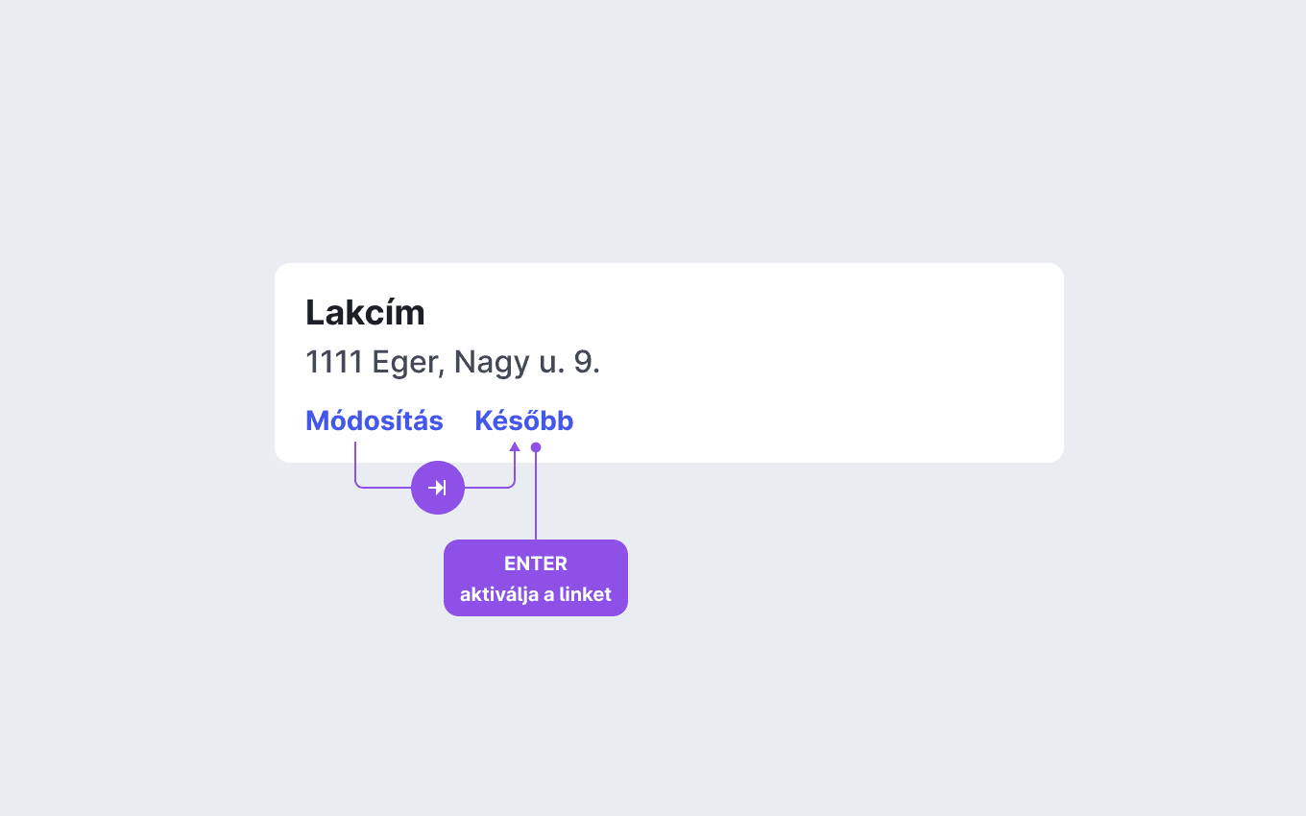Image resolution: width=1306 pixels, height=816 pixels.
Task: Click the connector line right of the Tab icon
Action: [490, 488]
